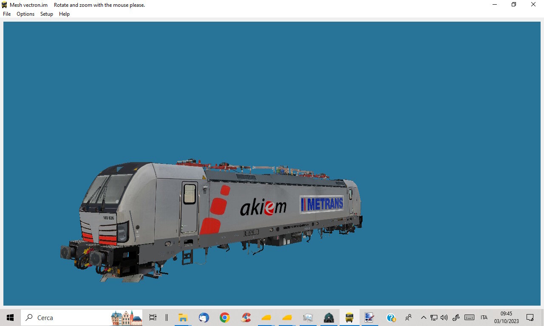Open Task View from the taskbar

click(153, 318)
